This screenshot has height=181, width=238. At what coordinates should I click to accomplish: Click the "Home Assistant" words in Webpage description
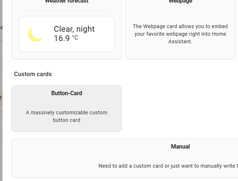(197, 38)
